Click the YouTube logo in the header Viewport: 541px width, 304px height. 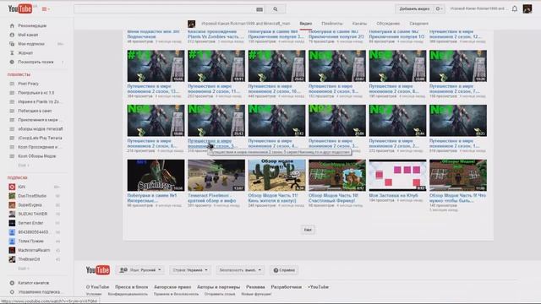[x=20, y=8]
